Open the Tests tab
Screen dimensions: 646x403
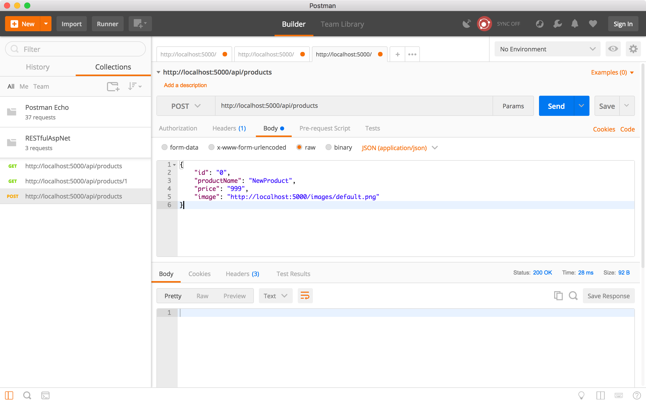pos(372,128)
